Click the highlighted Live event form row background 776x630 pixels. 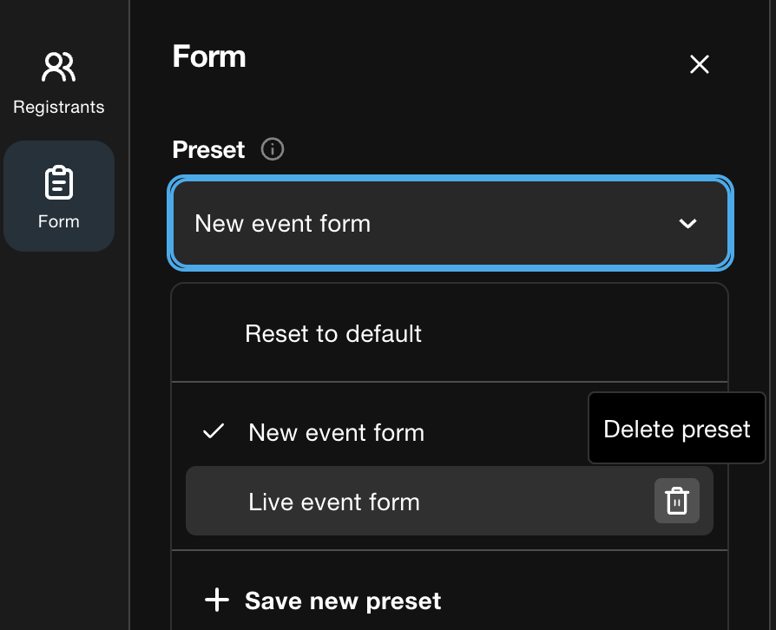[450, 501]
